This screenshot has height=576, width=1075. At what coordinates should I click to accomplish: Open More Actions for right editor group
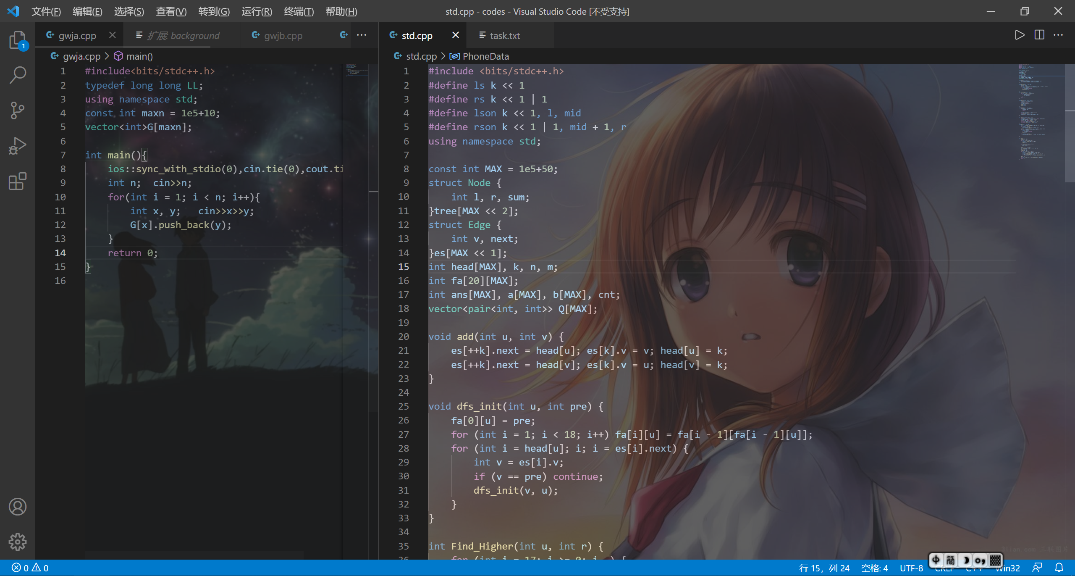pos(1058,35)
